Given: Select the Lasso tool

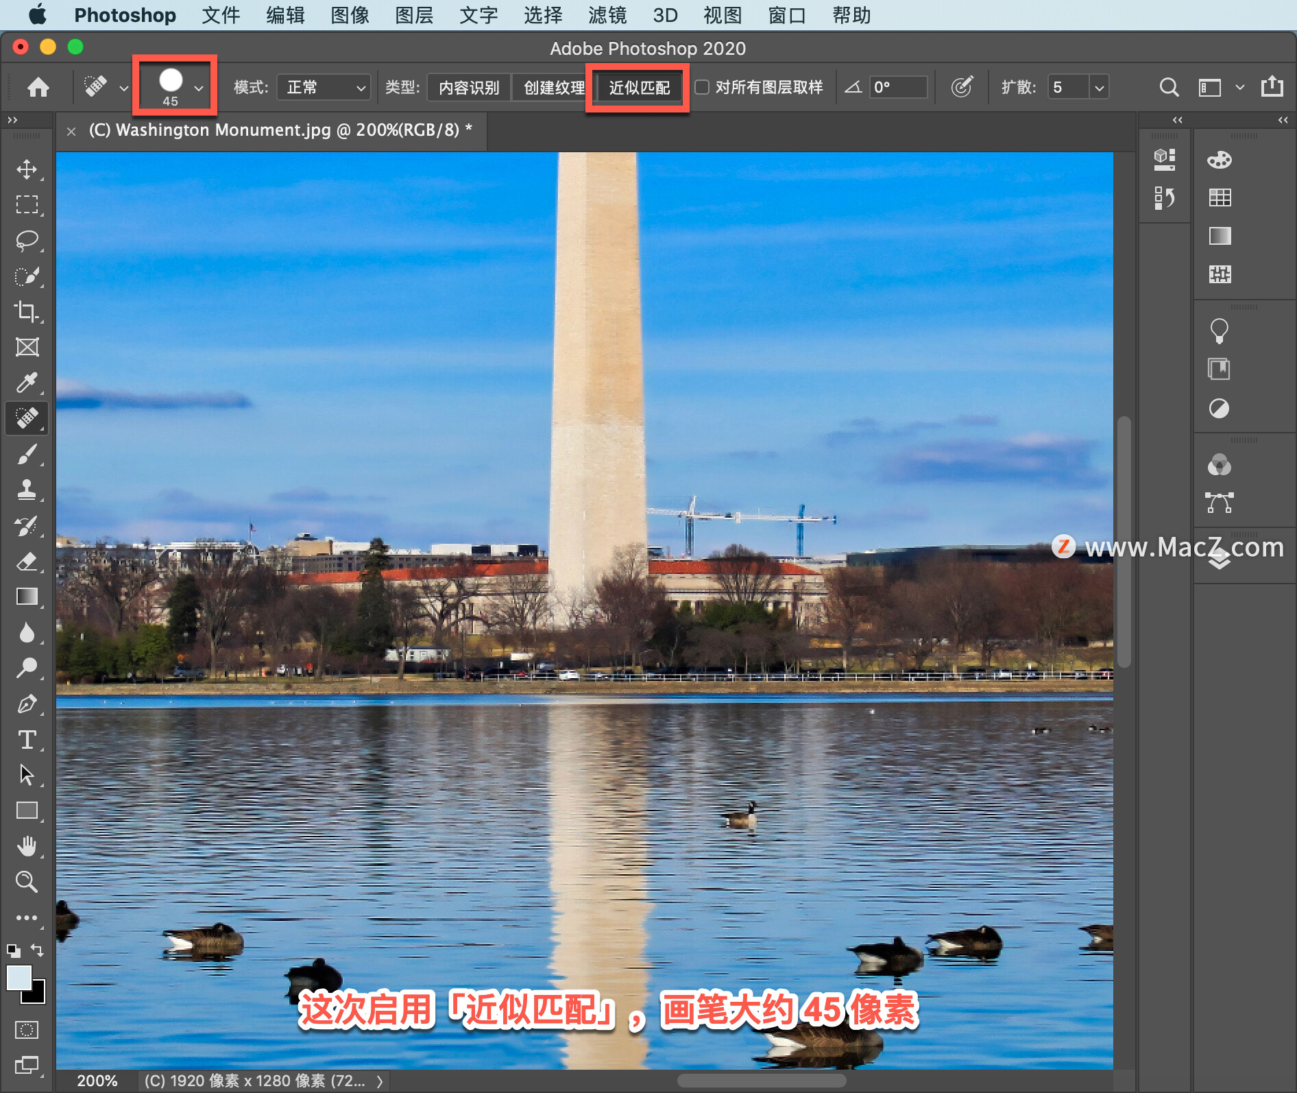Looking at the screenshot, I should click(x=27, y=240).
